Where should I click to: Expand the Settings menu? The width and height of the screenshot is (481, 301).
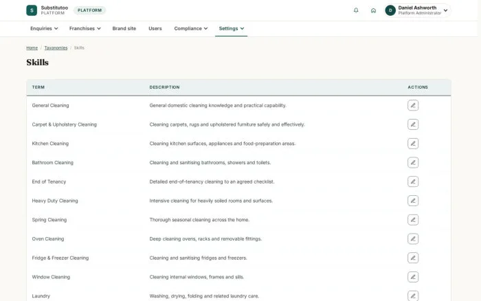pyautogui.click(x=232, y=28)
